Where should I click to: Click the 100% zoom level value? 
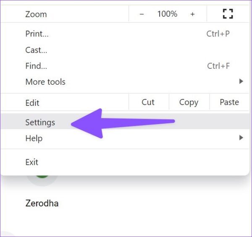167,14
